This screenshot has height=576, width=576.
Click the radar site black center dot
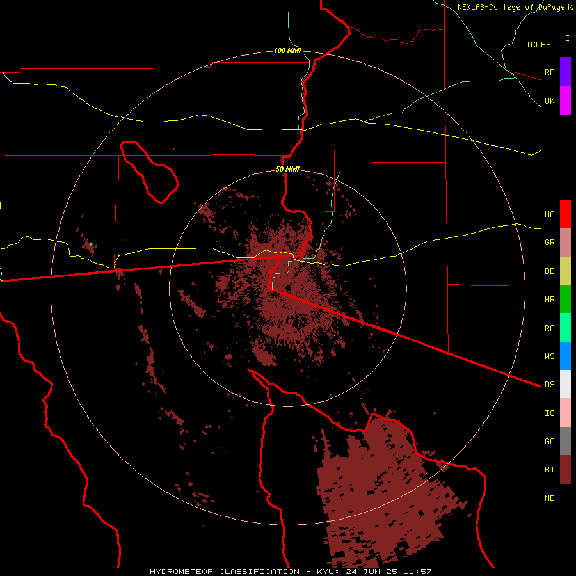click(288, 287)
